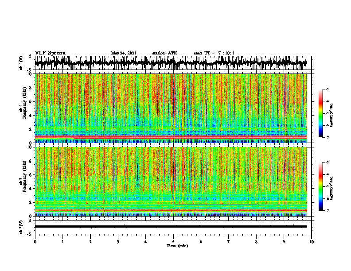Click the "-7" label on ch.2 color bar
Screen dimensions: 351x271
coord(327,211)
